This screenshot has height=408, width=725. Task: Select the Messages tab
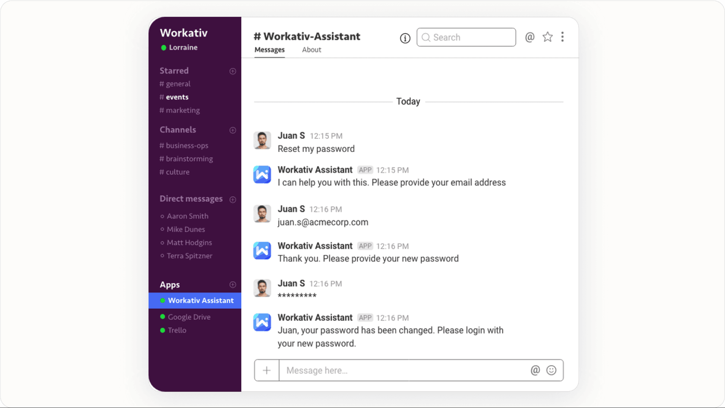point(269,50)
